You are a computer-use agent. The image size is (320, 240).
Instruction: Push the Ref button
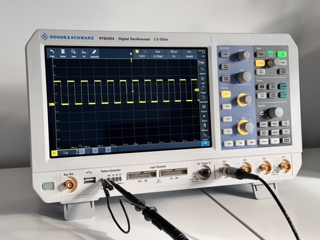click(240, 143)
